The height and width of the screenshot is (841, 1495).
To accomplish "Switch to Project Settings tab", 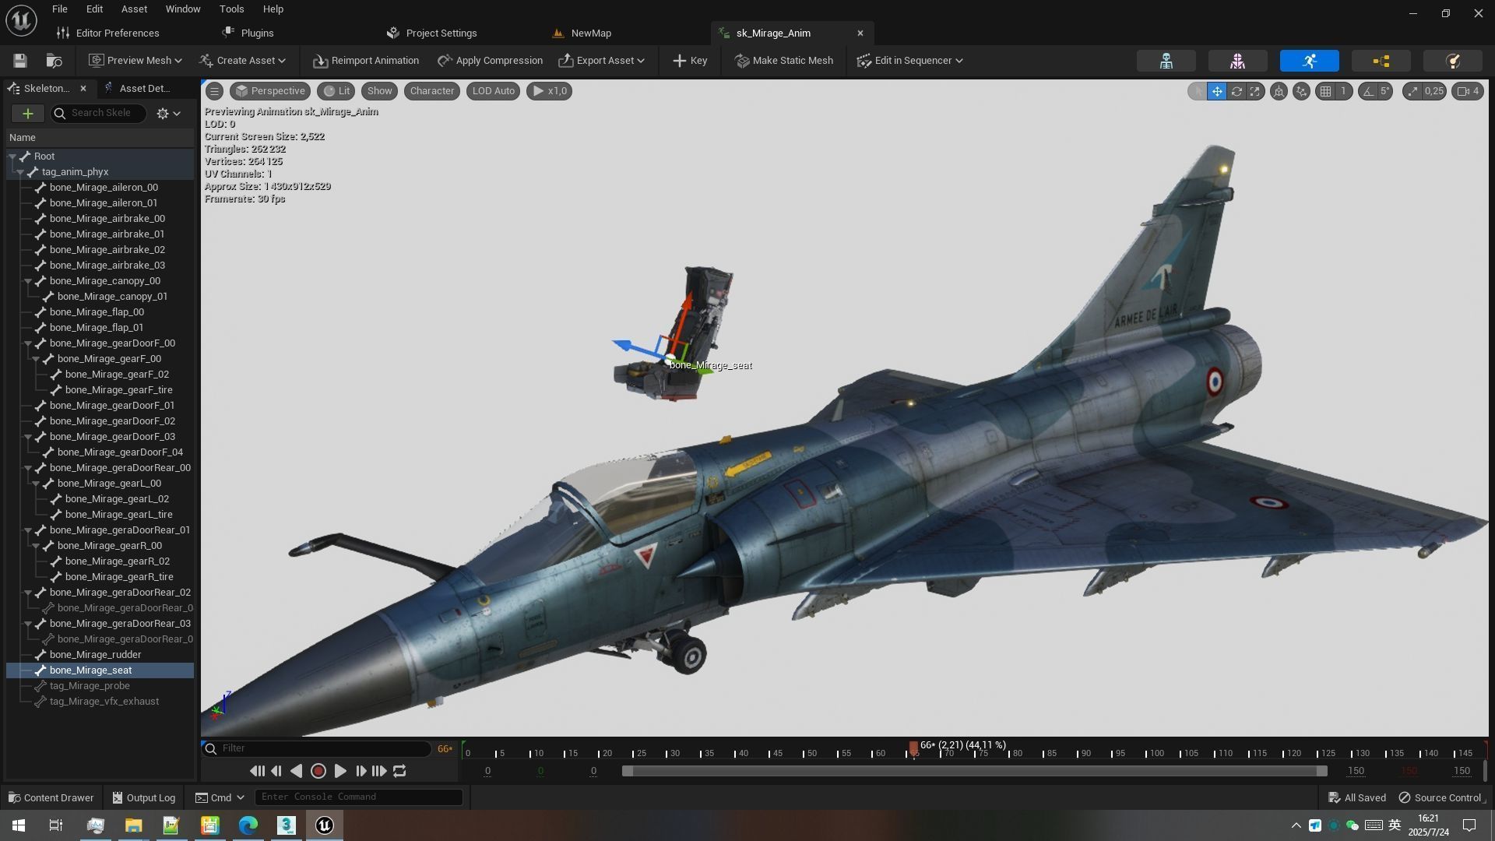I will [432, 33].
